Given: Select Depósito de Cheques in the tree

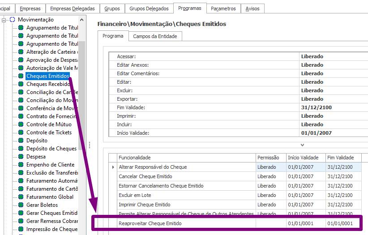Looking at the screenshot, I should coord(51,149).
